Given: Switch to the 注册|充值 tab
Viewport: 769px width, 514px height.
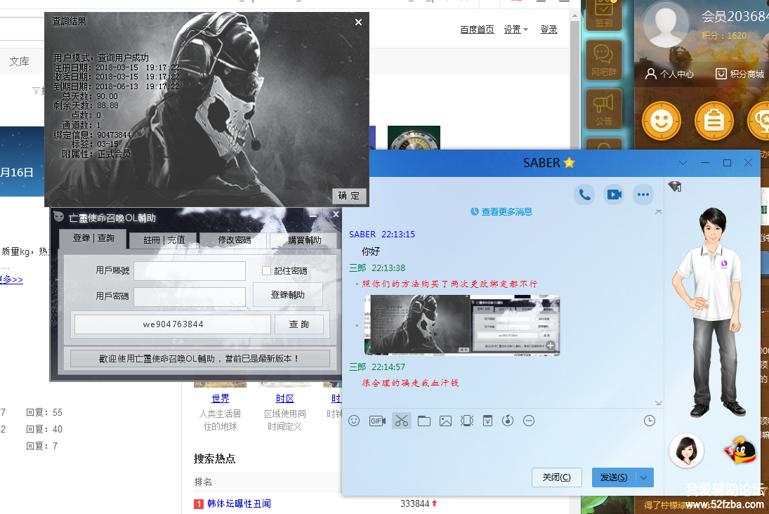Looking at the screenshot, I should [x=164, y=240].
